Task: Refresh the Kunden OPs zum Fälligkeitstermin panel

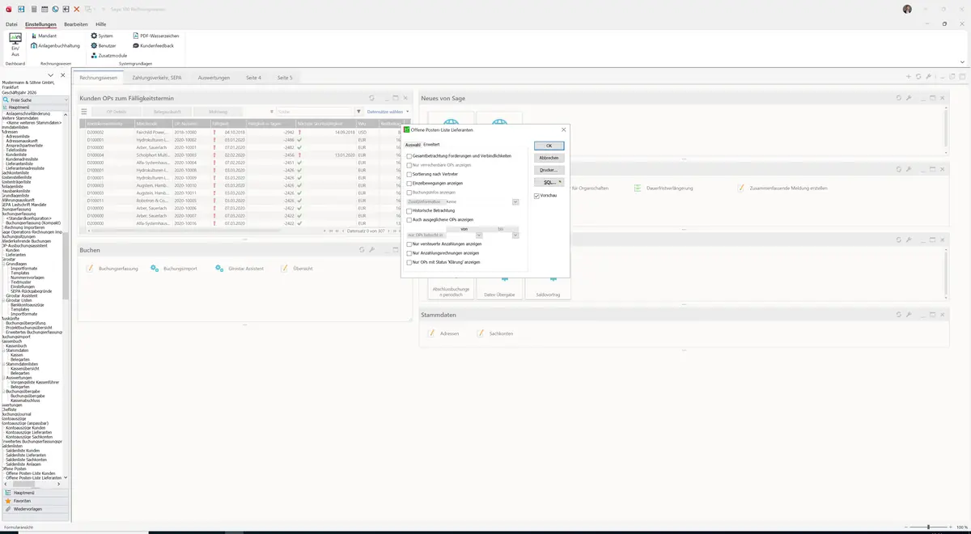Action: [x=371, y=98]
